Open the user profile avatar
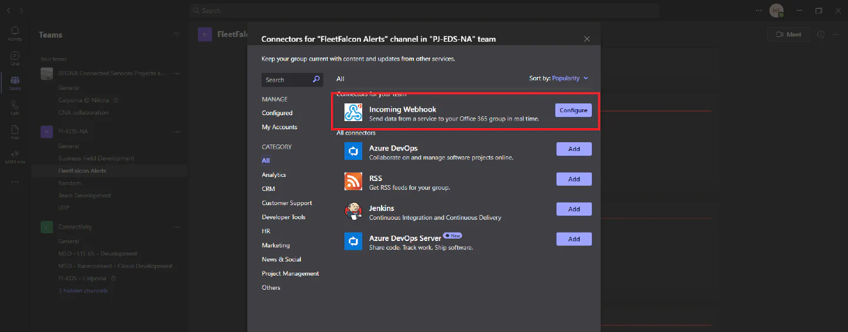Image resolution: width=848 pixels, height=332 pixels. point(776,11)
